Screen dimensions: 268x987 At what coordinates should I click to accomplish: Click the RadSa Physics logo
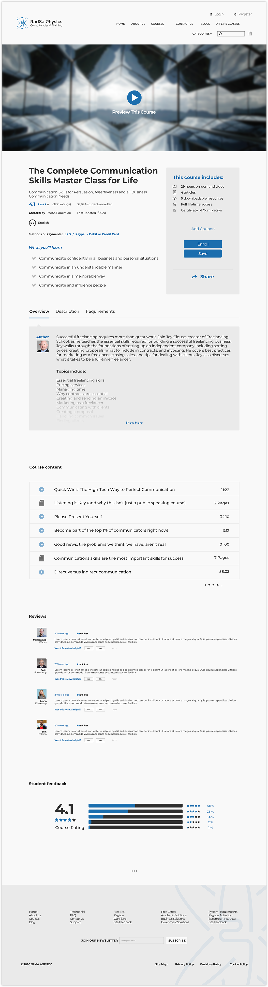coord(39,23)
